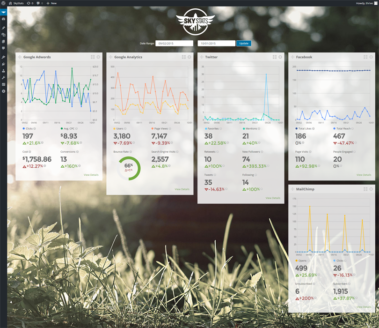Click the MailChimp Subscribers value 1,915
The width and height of the screenshot is (379, 328).
point(341,291)
